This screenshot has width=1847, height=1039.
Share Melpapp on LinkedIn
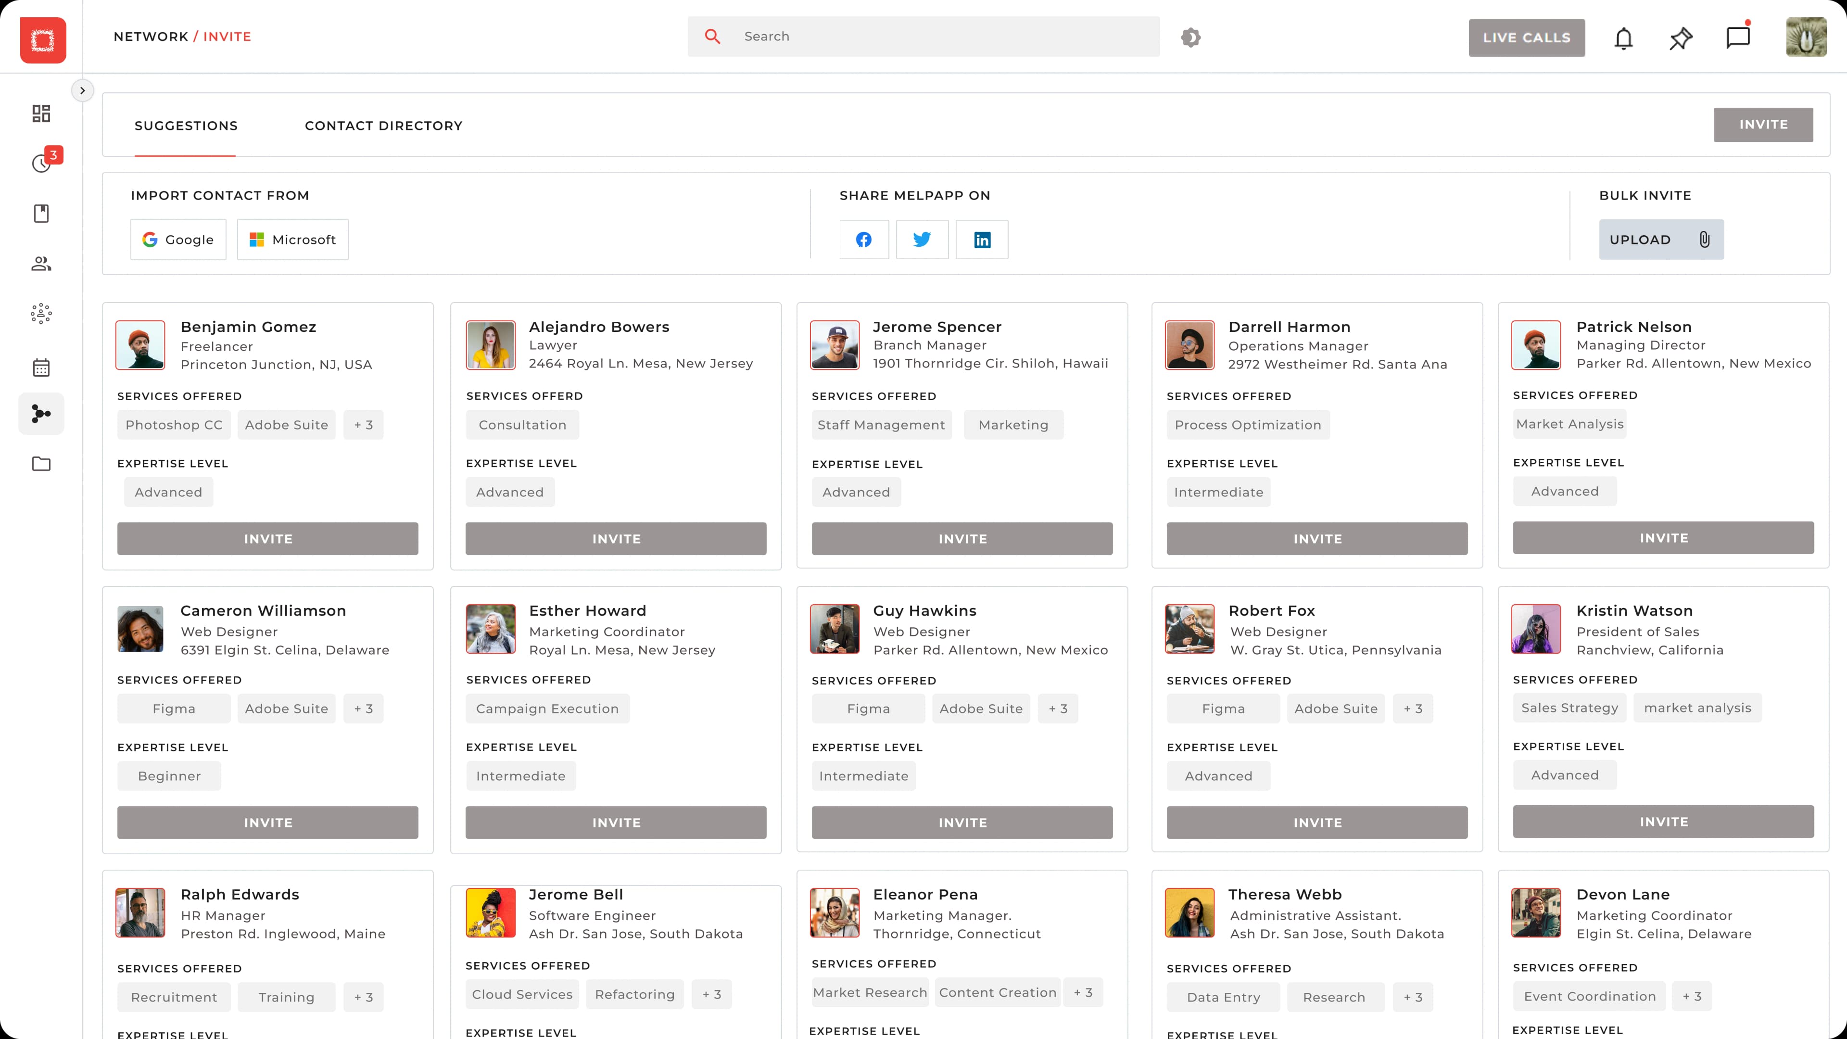[x=982, y=240]
